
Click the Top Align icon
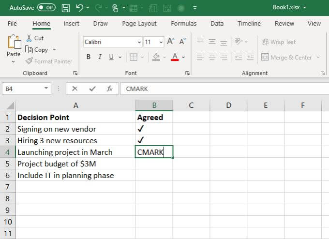[x=200, y=41]
